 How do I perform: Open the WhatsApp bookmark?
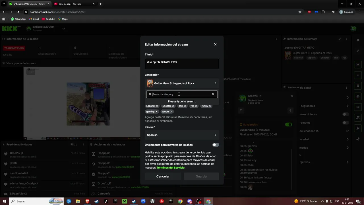18,19
